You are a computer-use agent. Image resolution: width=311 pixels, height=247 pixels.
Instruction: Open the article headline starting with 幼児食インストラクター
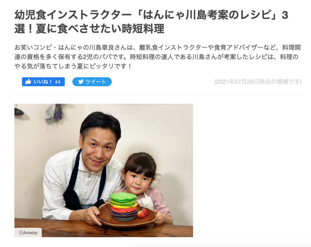coord(151,22)
